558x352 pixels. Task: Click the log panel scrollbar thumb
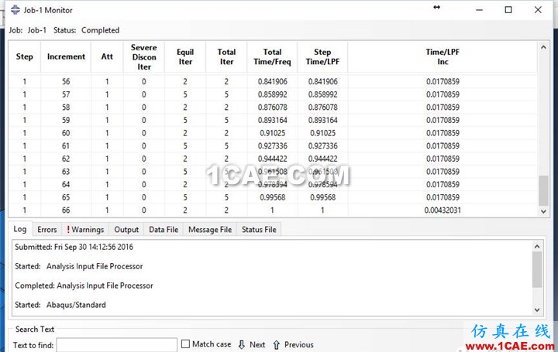pos(537,269)
